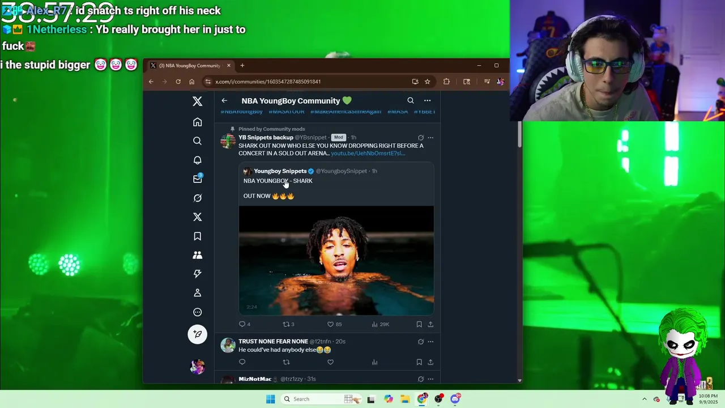Bookmark the pinned Shark post
This screenshot has height=408, width=725.
(x=419, y=324)
